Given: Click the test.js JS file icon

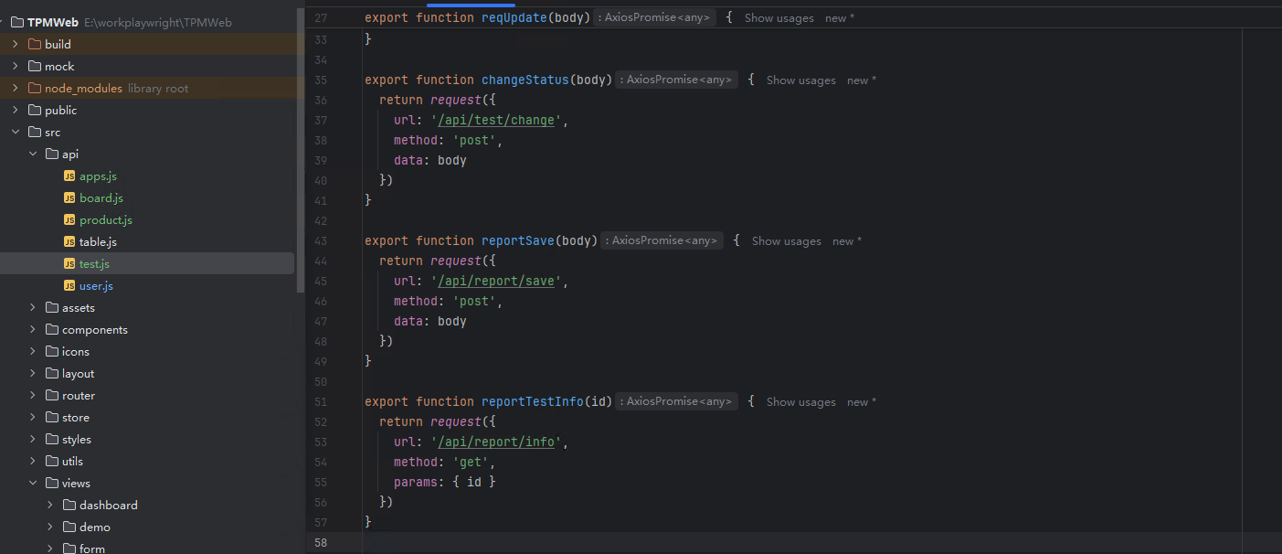Looking at the screenshot, I should (x=69, y=264).
